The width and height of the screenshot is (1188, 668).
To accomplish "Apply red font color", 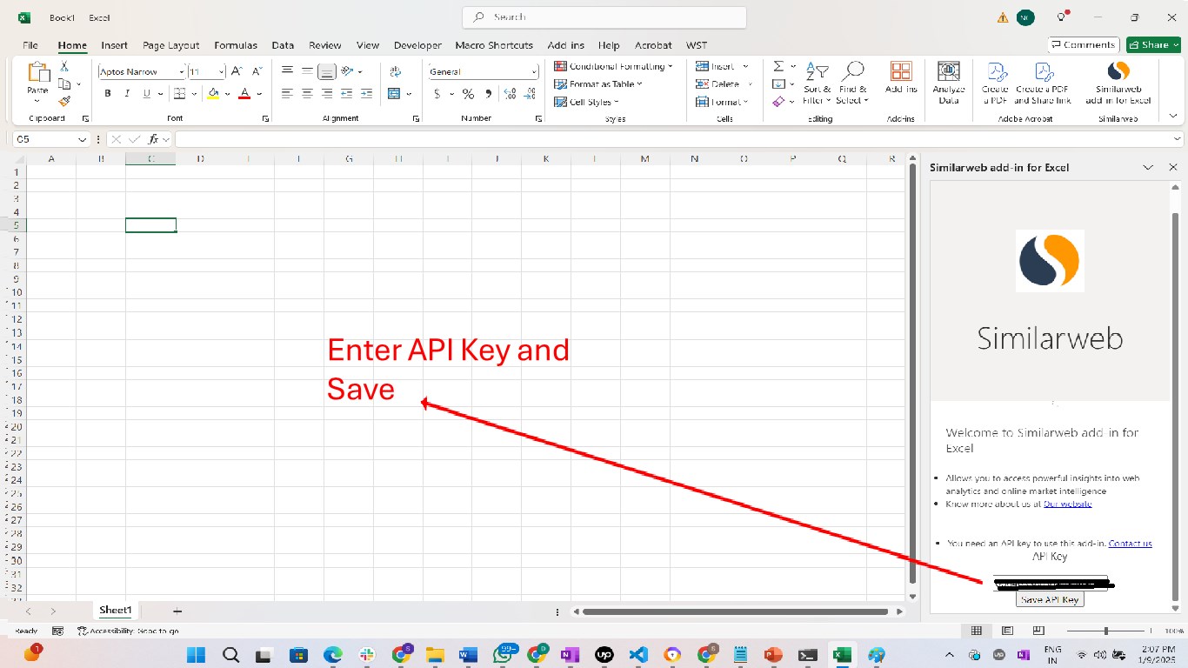I will point(245,93).
